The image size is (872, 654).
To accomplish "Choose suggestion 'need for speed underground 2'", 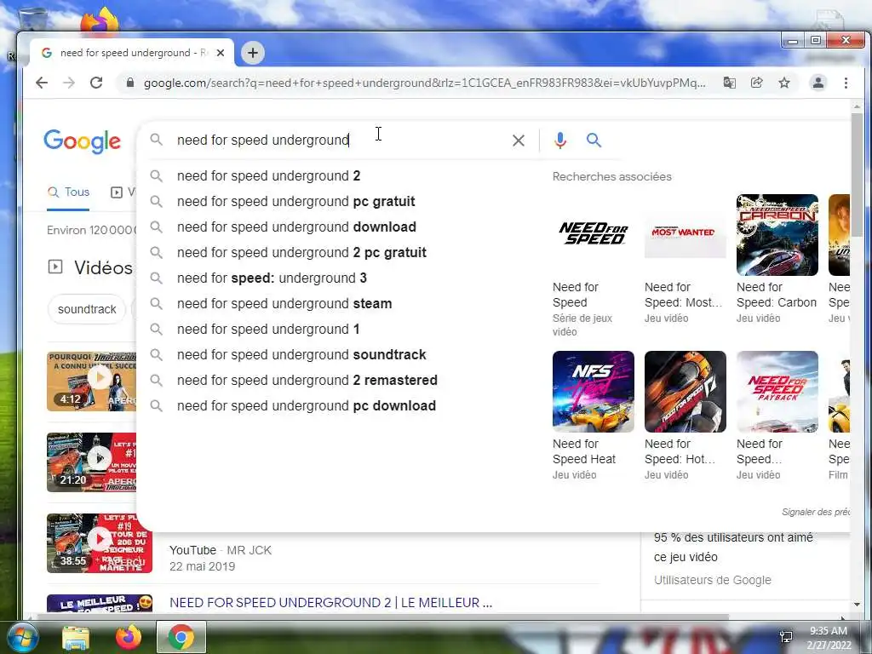I will [x=268, y=175].
